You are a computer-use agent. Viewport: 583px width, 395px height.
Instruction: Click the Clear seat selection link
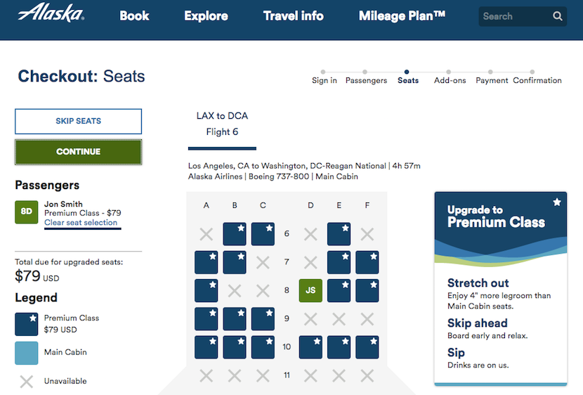pyautogui.click(x=81, y=223)
